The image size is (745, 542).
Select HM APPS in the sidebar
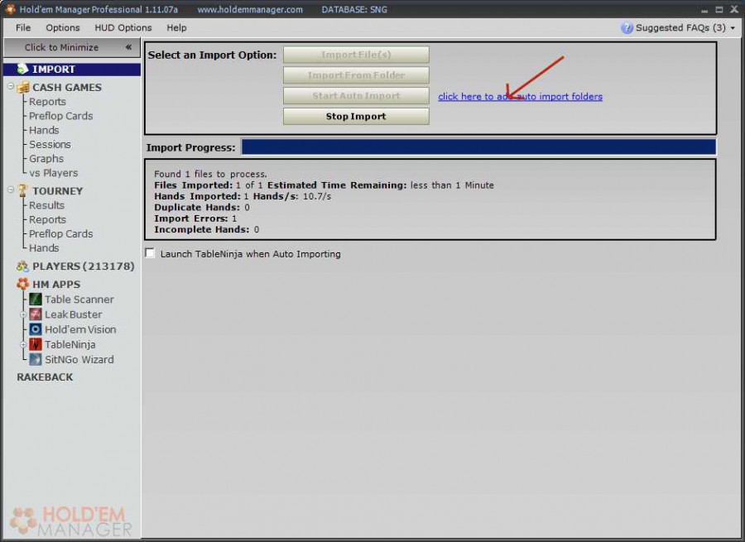pos(56,284)
